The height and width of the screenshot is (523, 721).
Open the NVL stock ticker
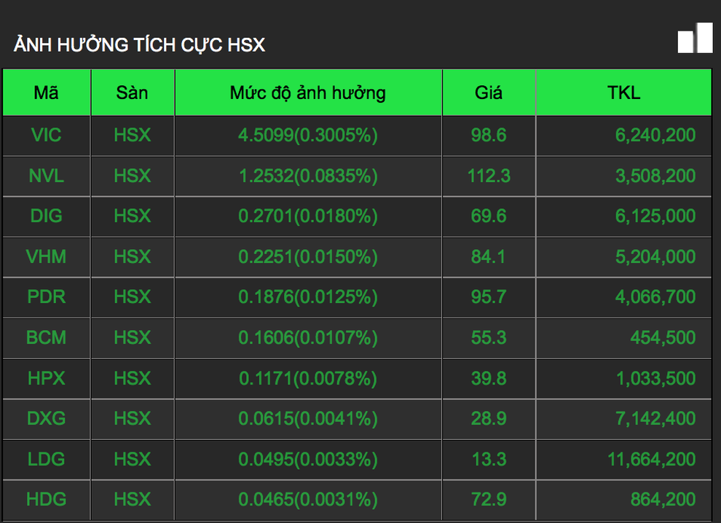47,176
